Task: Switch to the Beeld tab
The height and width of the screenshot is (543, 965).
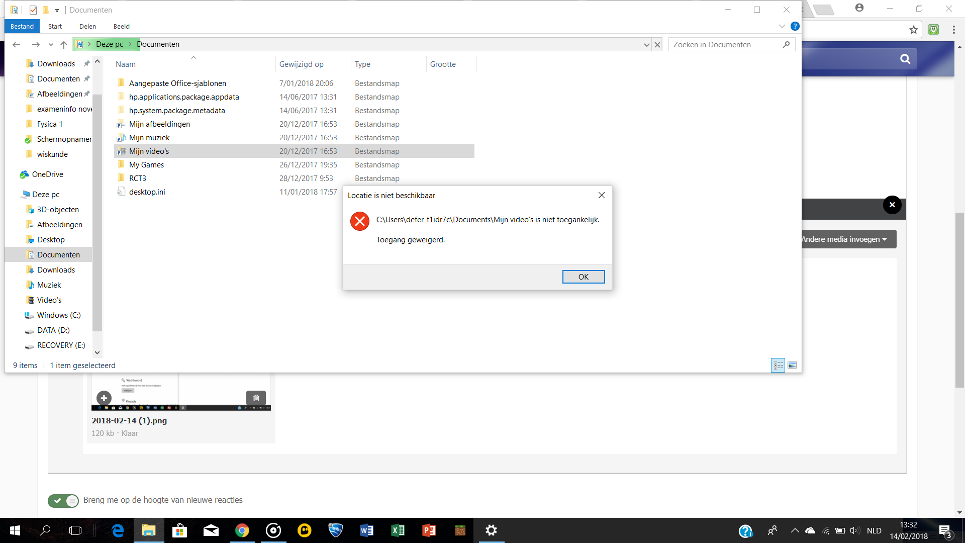Action: [x=121, y=26]
